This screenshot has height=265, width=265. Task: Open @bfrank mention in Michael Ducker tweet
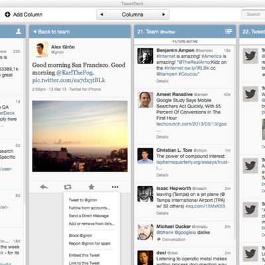(165, 233)
